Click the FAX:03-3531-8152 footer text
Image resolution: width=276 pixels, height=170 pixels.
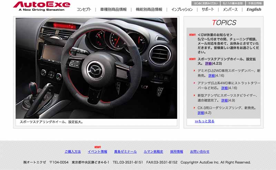[162, 162]
